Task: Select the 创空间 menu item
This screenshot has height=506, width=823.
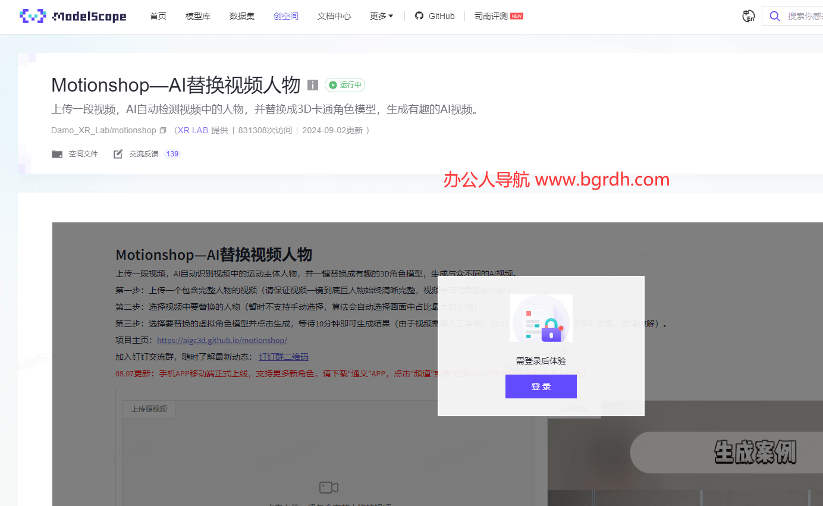Action: coord(286,16)
